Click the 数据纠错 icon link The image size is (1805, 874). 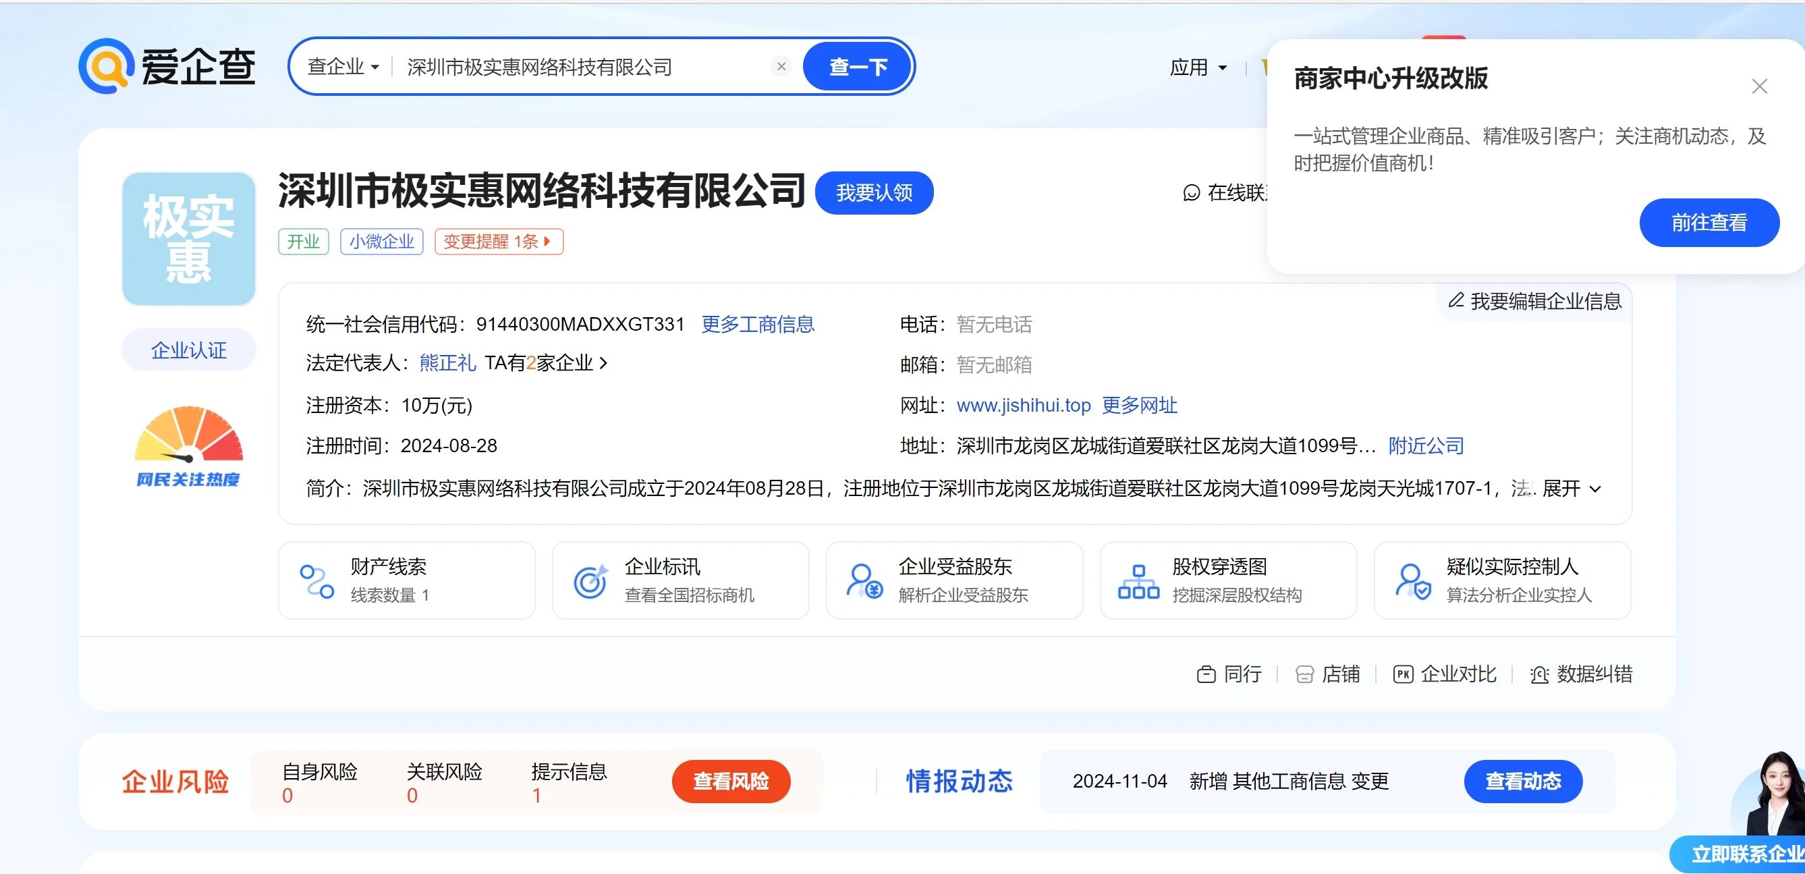tap(1538, 674)
